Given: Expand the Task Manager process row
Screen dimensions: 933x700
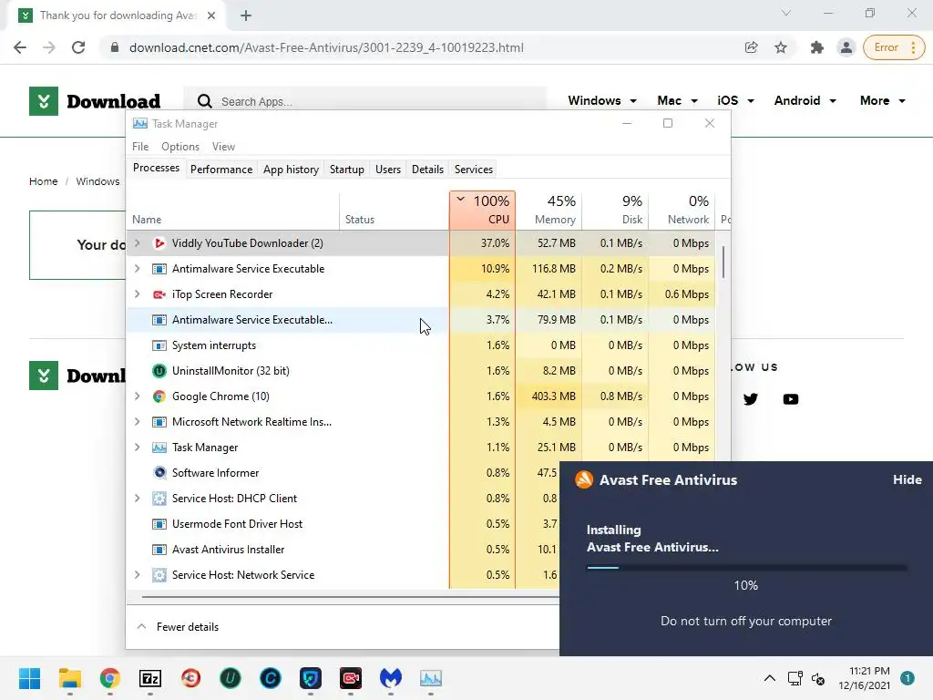Looking at the screenshot, I should tap(138, 448).
